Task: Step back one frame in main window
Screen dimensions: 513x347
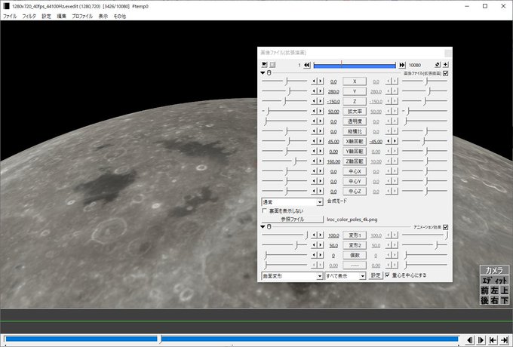Action: point(470,340)
